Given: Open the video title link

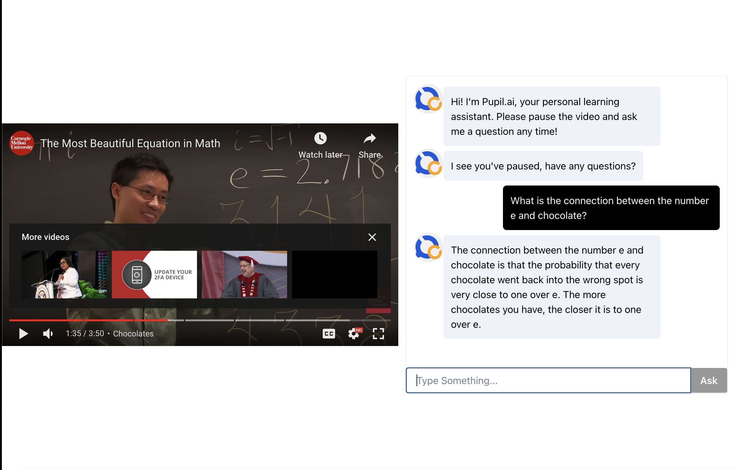Looking at the screenshot, I should pyautogui.click(x=130, y=143).
